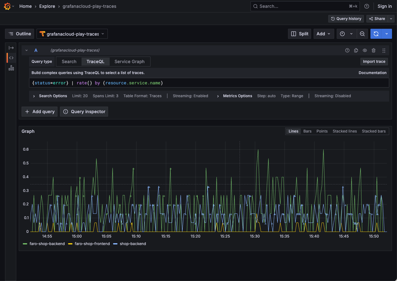Hide query A using the eye icon
Viewport: 397px width, 281px height.
365,50
